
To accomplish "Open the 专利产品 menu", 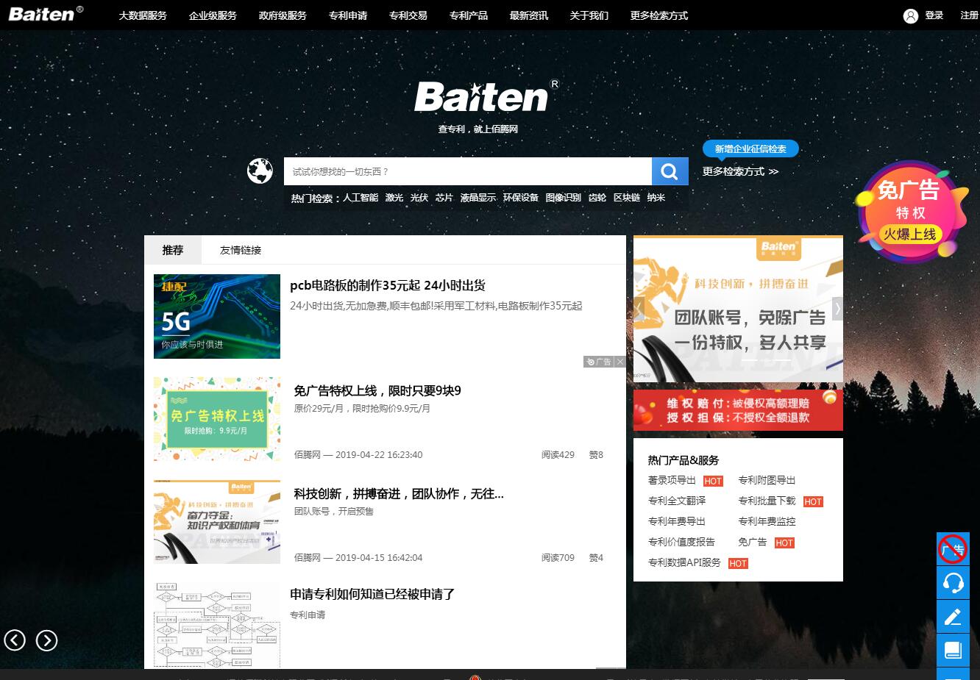I will (469, 15).
